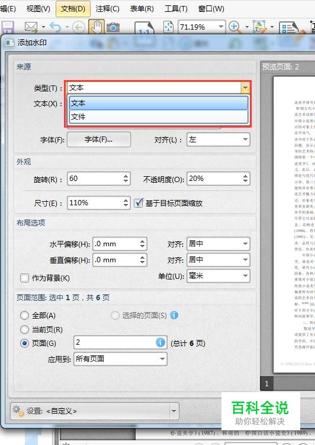Click info icon inside the 页面 number field
Viewport: 315px width, 445px height.
(160, 342)
